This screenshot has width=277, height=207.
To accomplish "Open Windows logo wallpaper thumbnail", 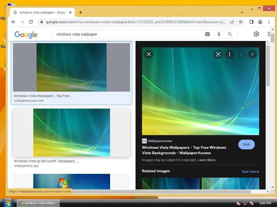I will click(71, 182).
